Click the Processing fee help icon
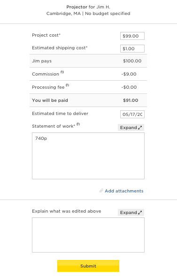 (68, 85)
